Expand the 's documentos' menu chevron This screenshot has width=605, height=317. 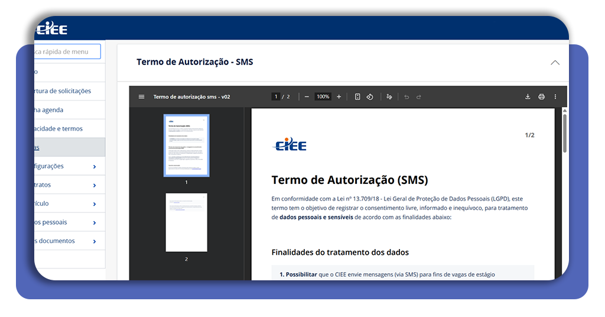click(95, 241)
